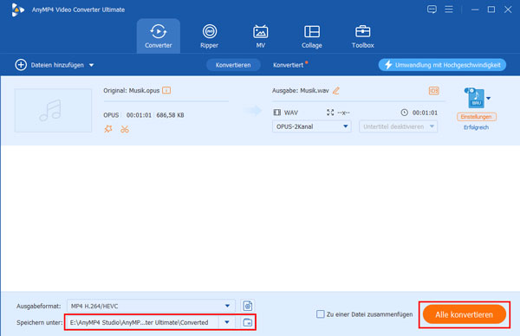Open the hamburger menu icon
This screenshot has height=336, width=520.
click(449, 10)
